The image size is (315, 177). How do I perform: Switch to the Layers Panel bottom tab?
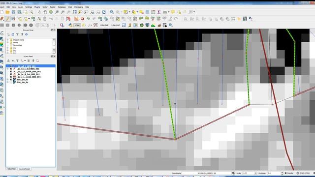click(x=25, y=169)
